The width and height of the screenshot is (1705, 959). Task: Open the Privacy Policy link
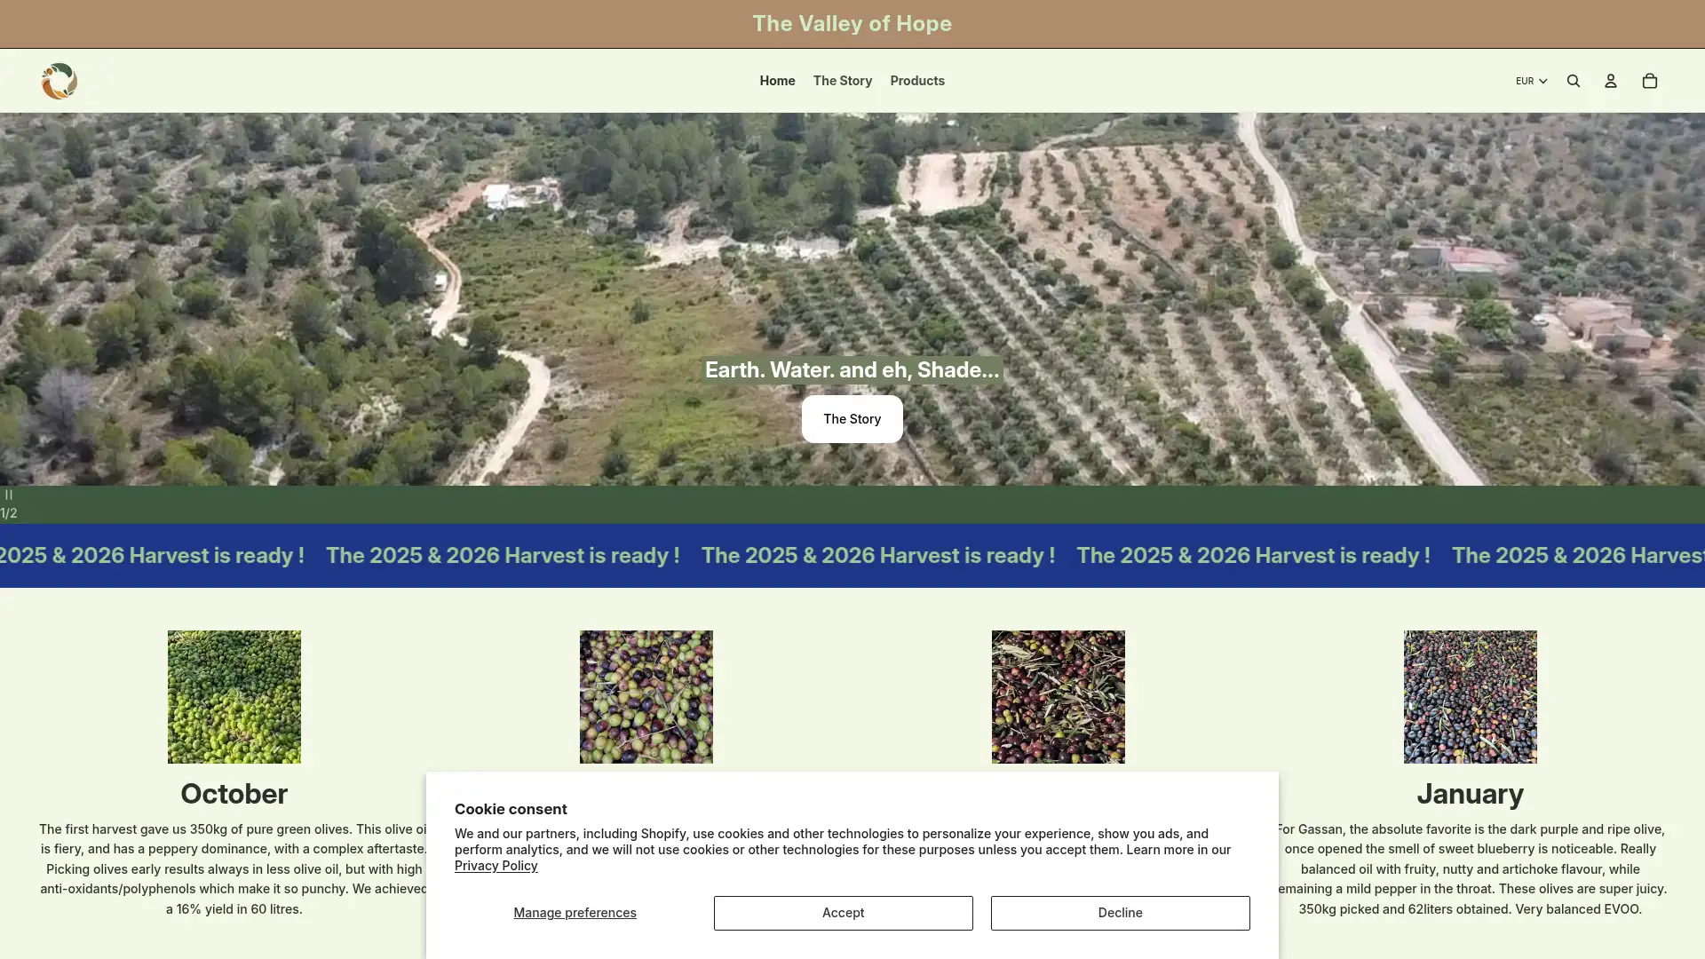tap(496, 866)
